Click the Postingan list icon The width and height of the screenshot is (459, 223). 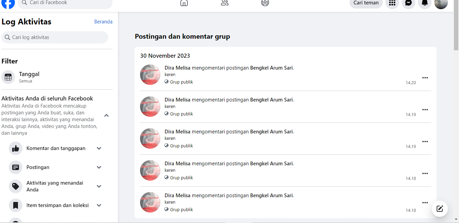coord(16,167)
